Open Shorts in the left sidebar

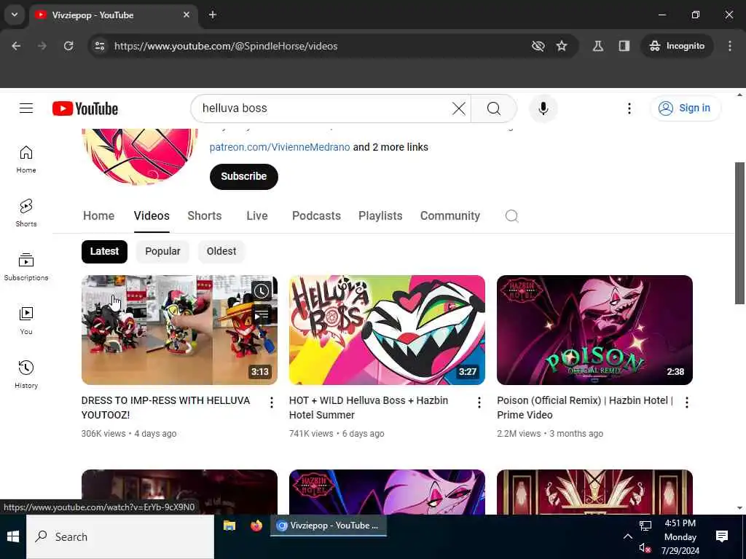coord(26,213)
